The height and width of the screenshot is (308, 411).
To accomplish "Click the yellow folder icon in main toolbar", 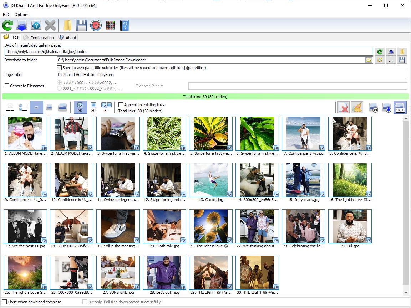I will tap(67, 25).
